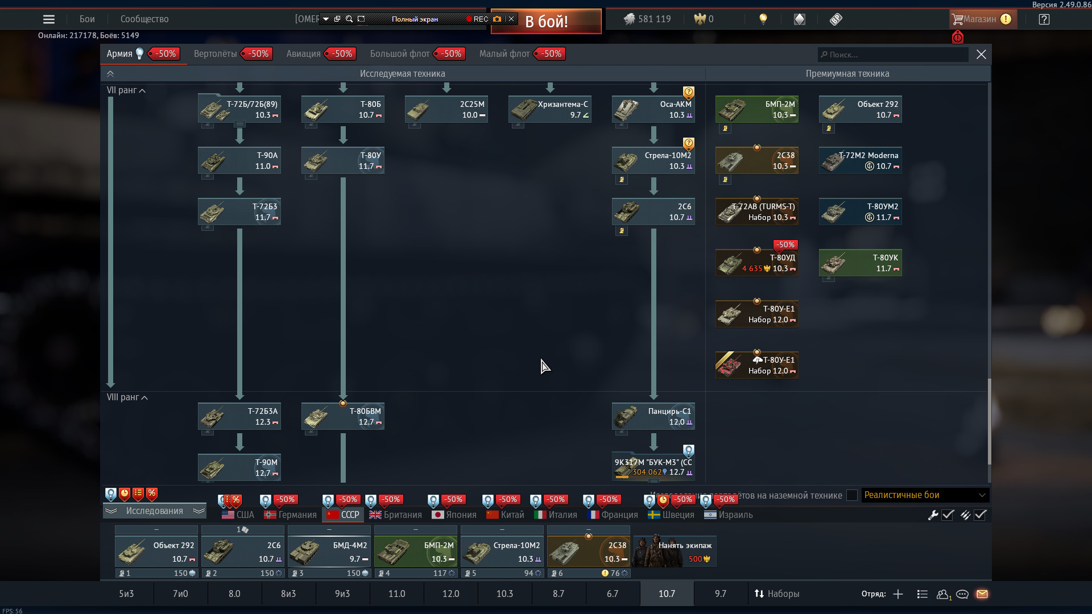Enable helicopter research on ground vehicles checkbox
This screenshot has width=1092, height=614.
pyautogui.click(x=851, y=495)
